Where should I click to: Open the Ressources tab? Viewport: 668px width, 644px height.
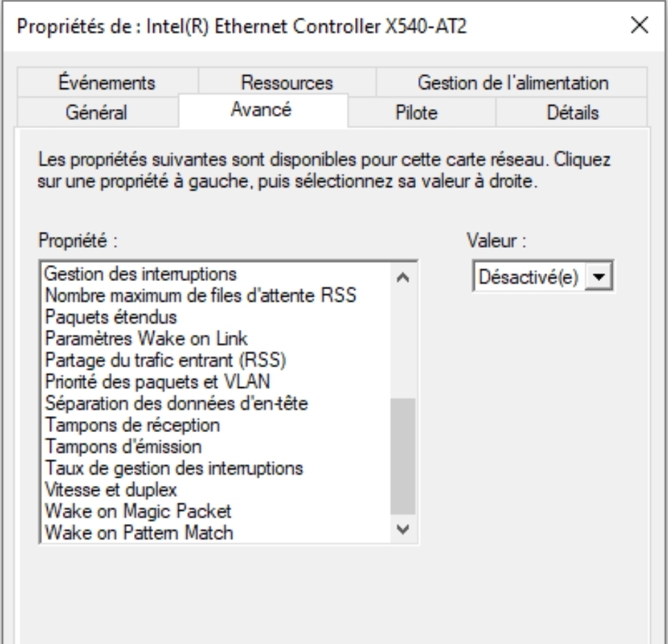pyautogui.click(x=287, y=83)
